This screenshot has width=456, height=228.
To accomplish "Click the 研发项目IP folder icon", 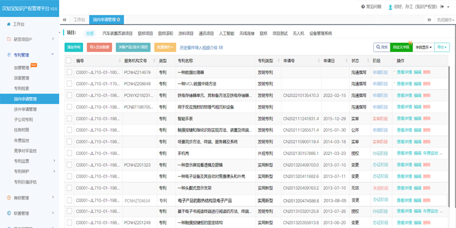I will [7, 39].
